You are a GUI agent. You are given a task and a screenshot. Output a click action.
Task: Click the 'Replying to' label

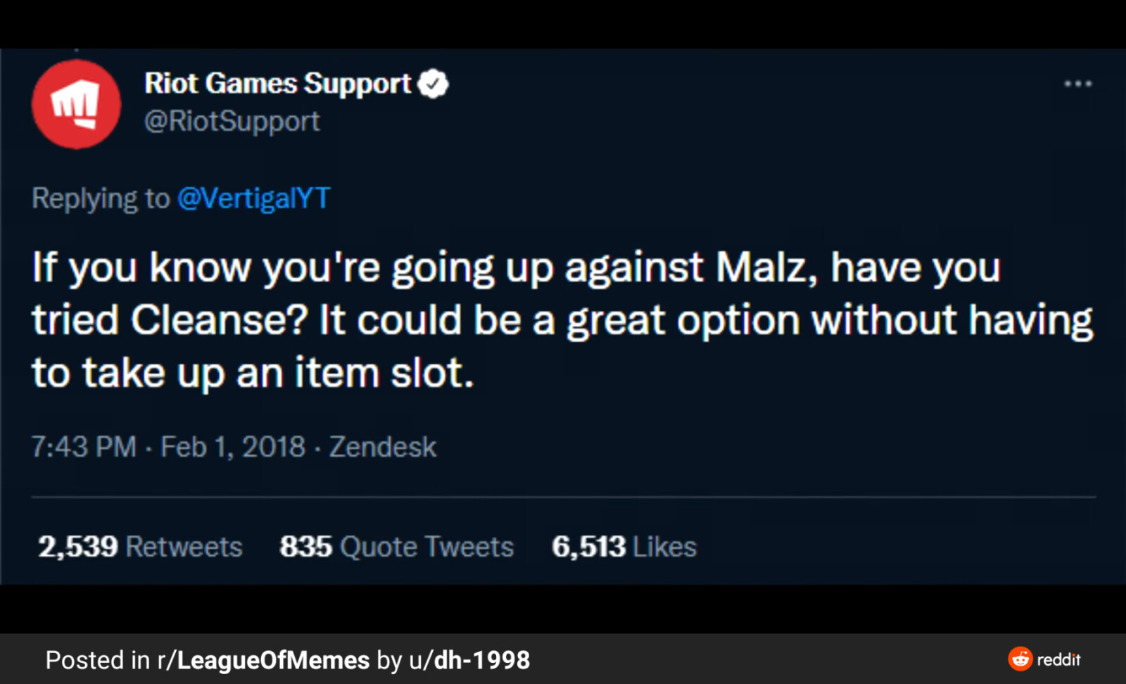click(x=101, y=198)
